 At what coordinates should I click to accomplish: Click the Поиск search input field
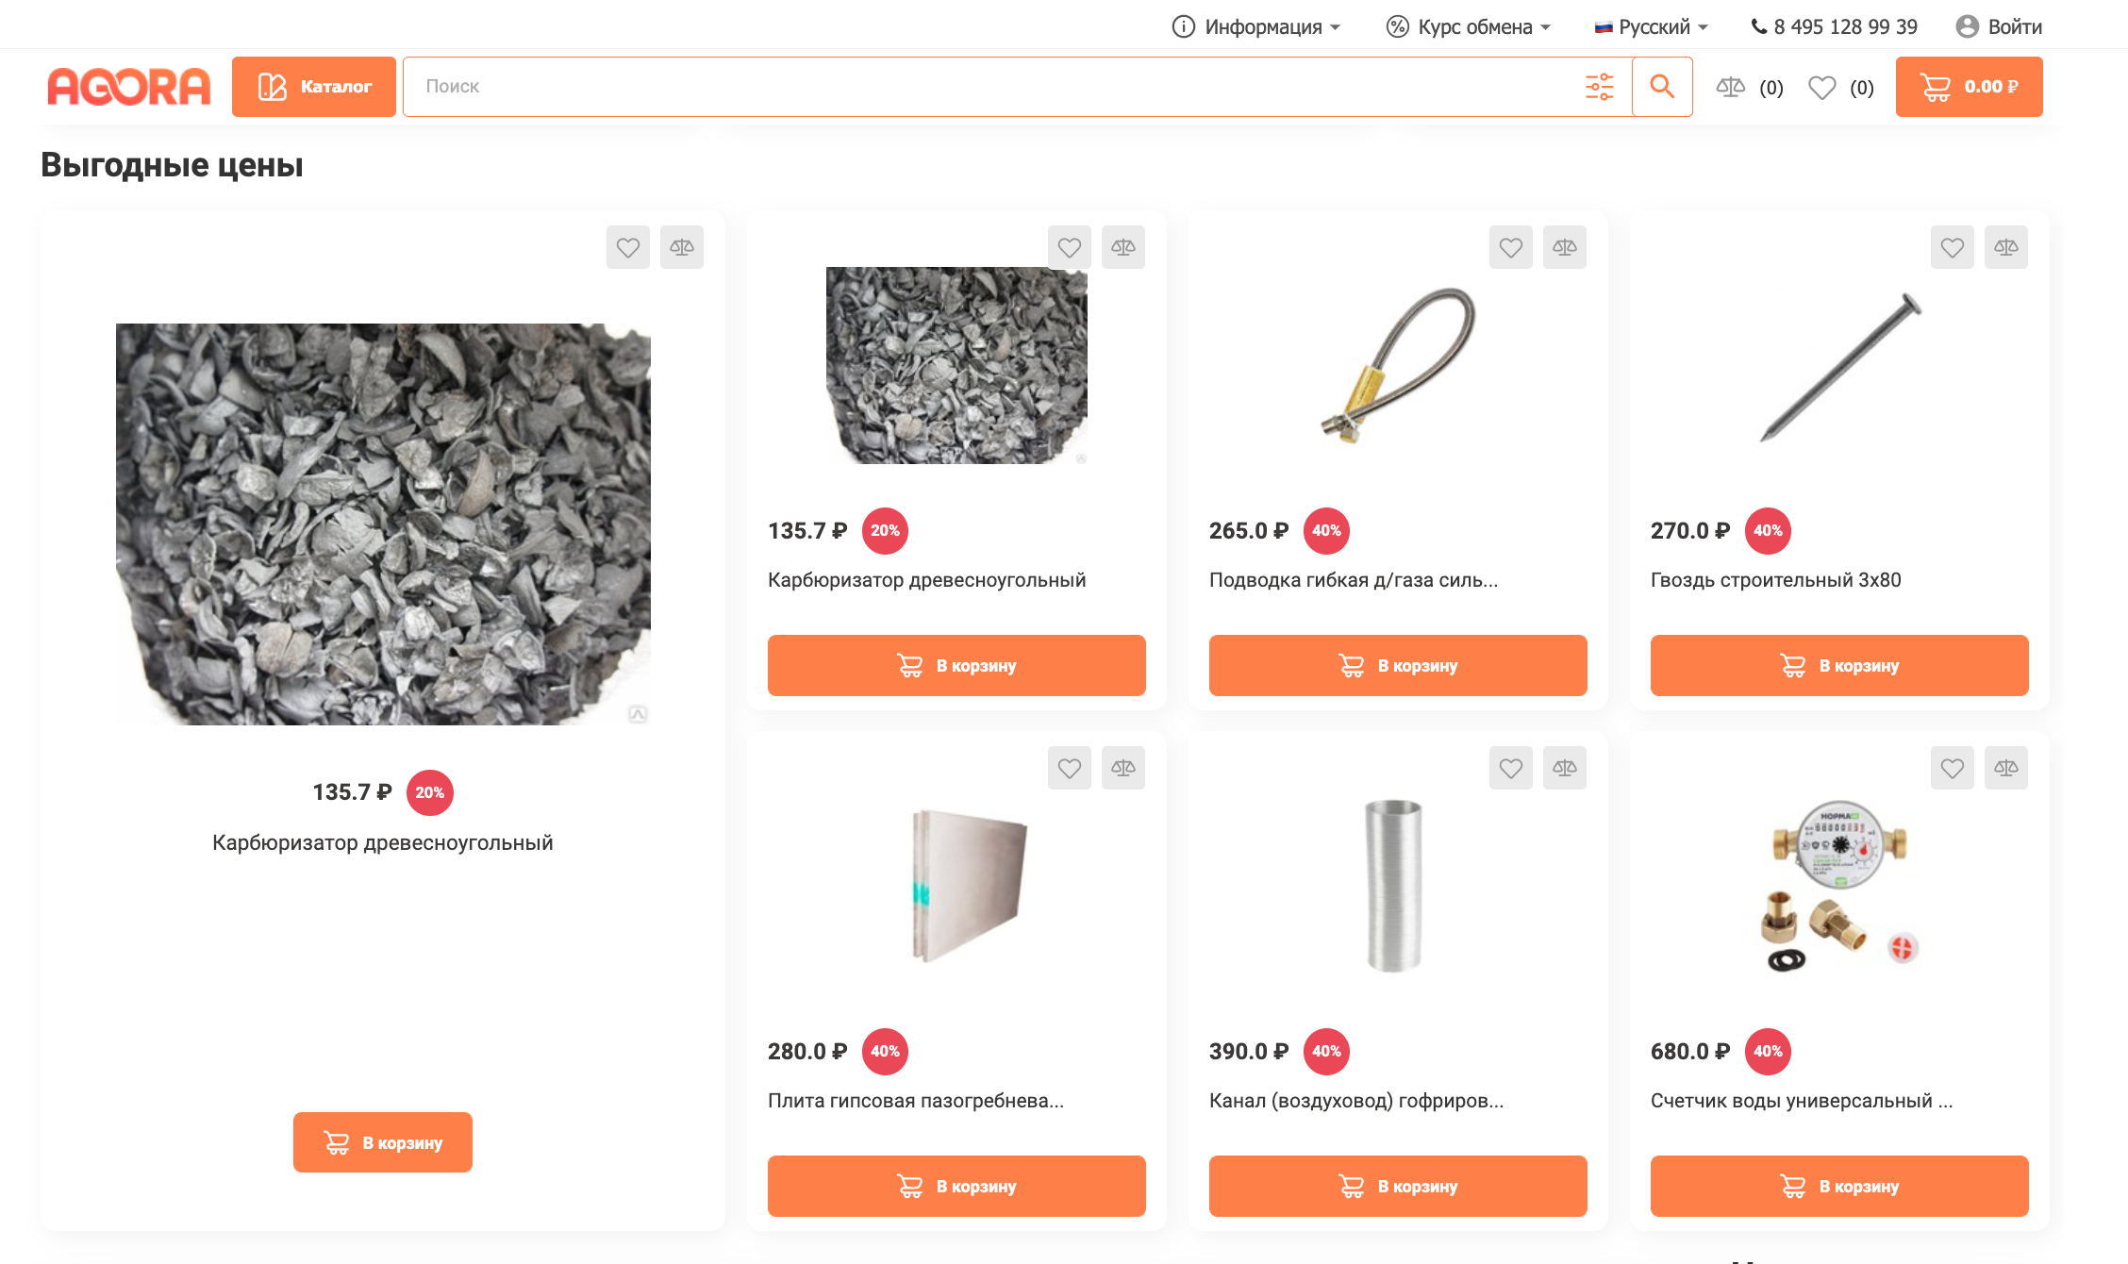coord(990,87)
